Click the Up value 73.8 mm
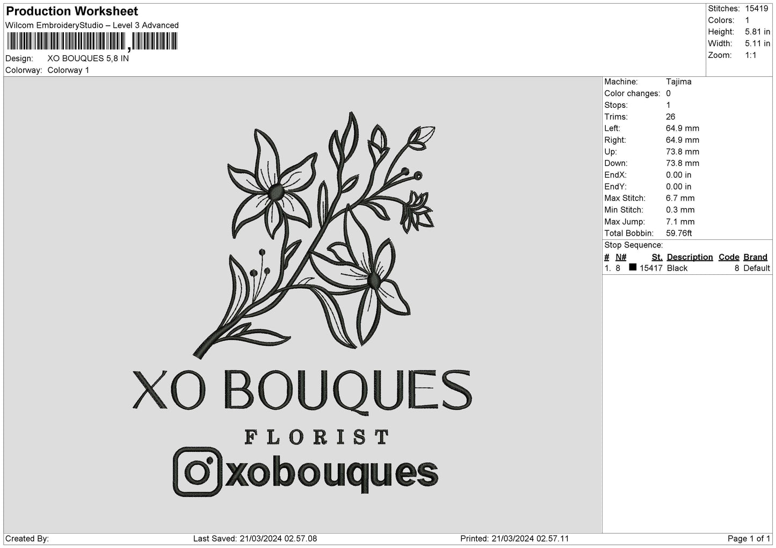The image size is (776, 548). [x=682, y=152]
